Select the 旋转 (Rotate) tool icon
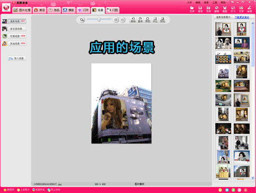The height and width of the screenshot is (193, 256). tap(217, 9)
